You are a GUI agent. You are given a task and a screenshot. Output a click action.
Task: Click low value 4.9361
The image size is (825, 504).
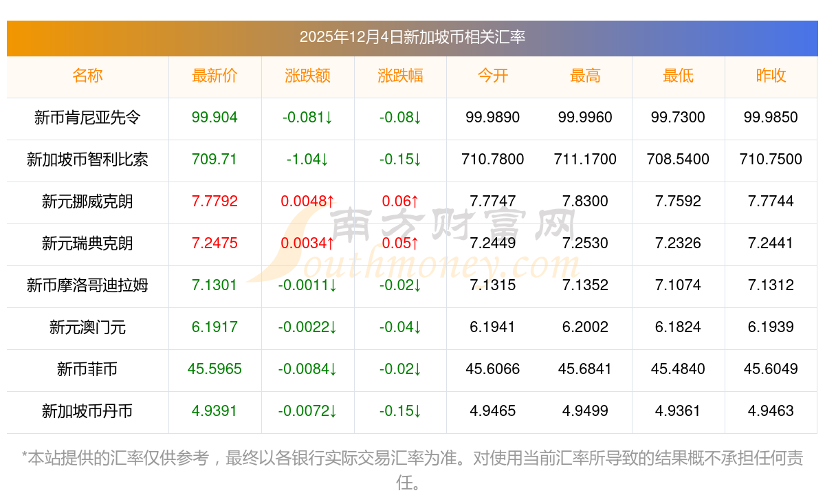[678, 411]
